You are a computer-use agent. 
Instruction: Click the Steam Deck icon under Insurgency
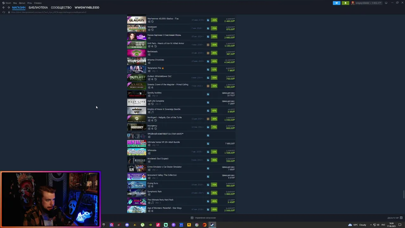click(x=155, y=129)
